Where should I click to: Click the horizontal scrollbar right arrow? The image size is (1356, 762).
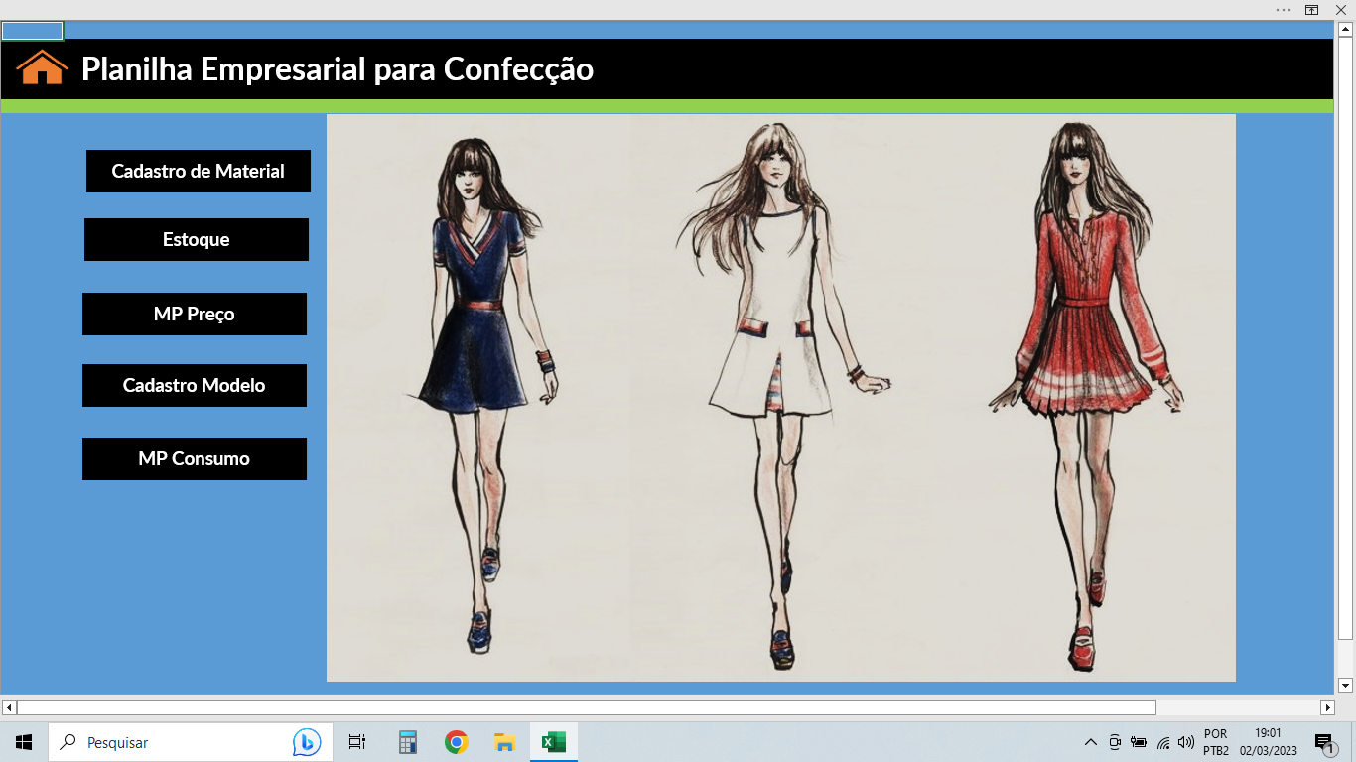pyautogui.click(x=1327, y=707)
